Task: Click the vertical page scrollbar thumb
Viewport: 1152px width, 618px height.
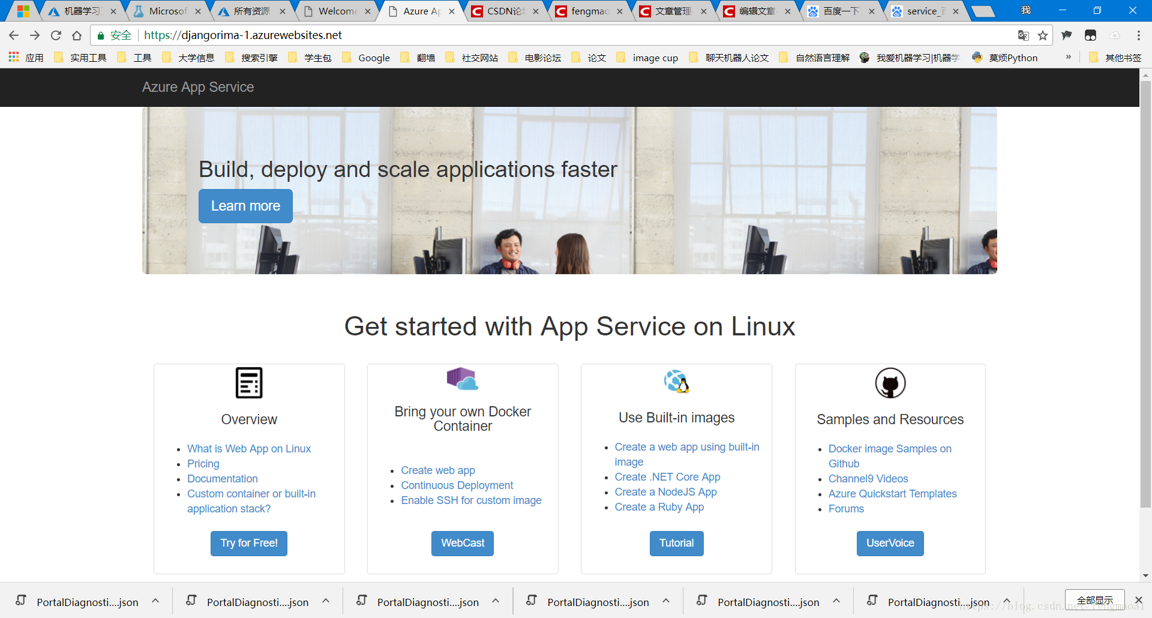Action: click(x=1145, y=294)
